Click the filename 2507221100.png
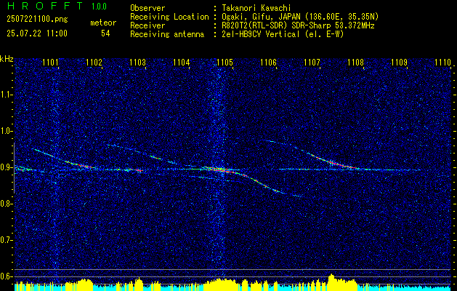This screenshot has width=457, height=291. [x=37, y=20]
